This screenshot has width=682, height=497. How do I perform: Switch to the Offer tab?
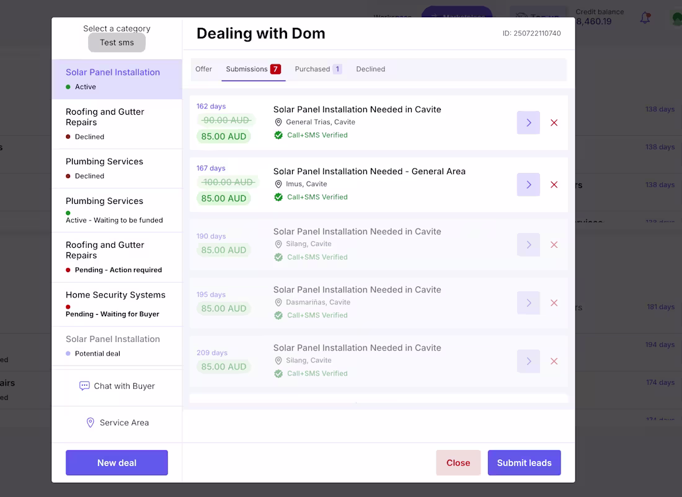click(x=203, y=69)
